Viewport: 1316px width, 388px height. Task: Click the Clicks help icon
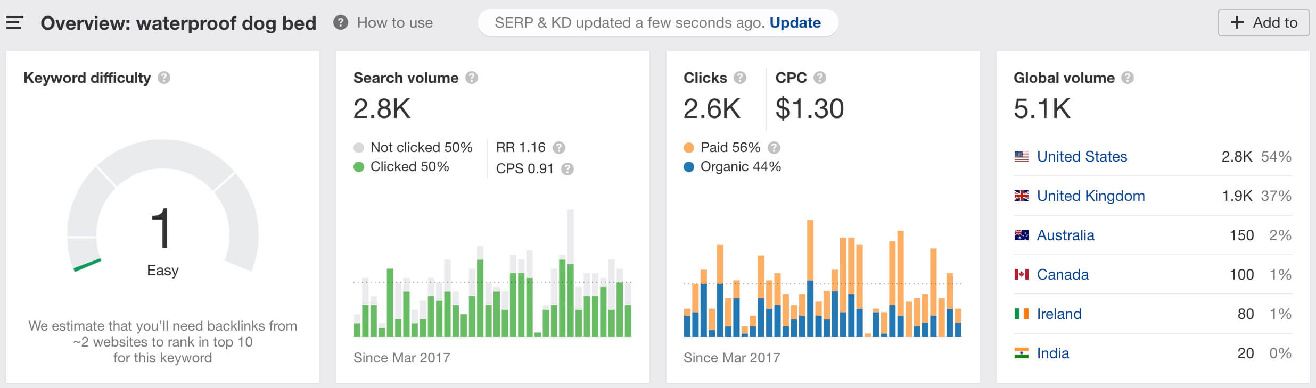[740, 78]
